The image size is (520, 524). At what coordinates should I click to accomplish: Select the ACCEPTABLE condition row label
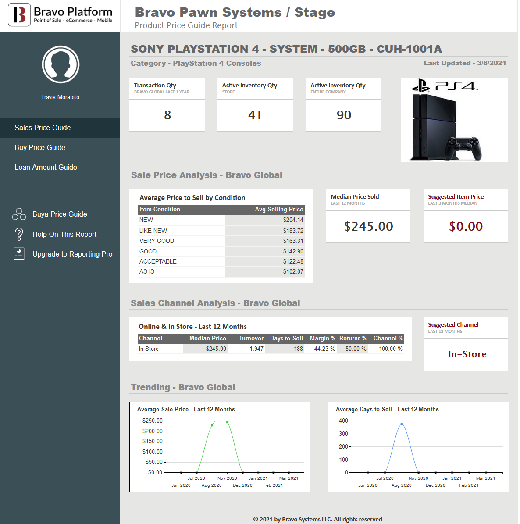coord(158,261)
